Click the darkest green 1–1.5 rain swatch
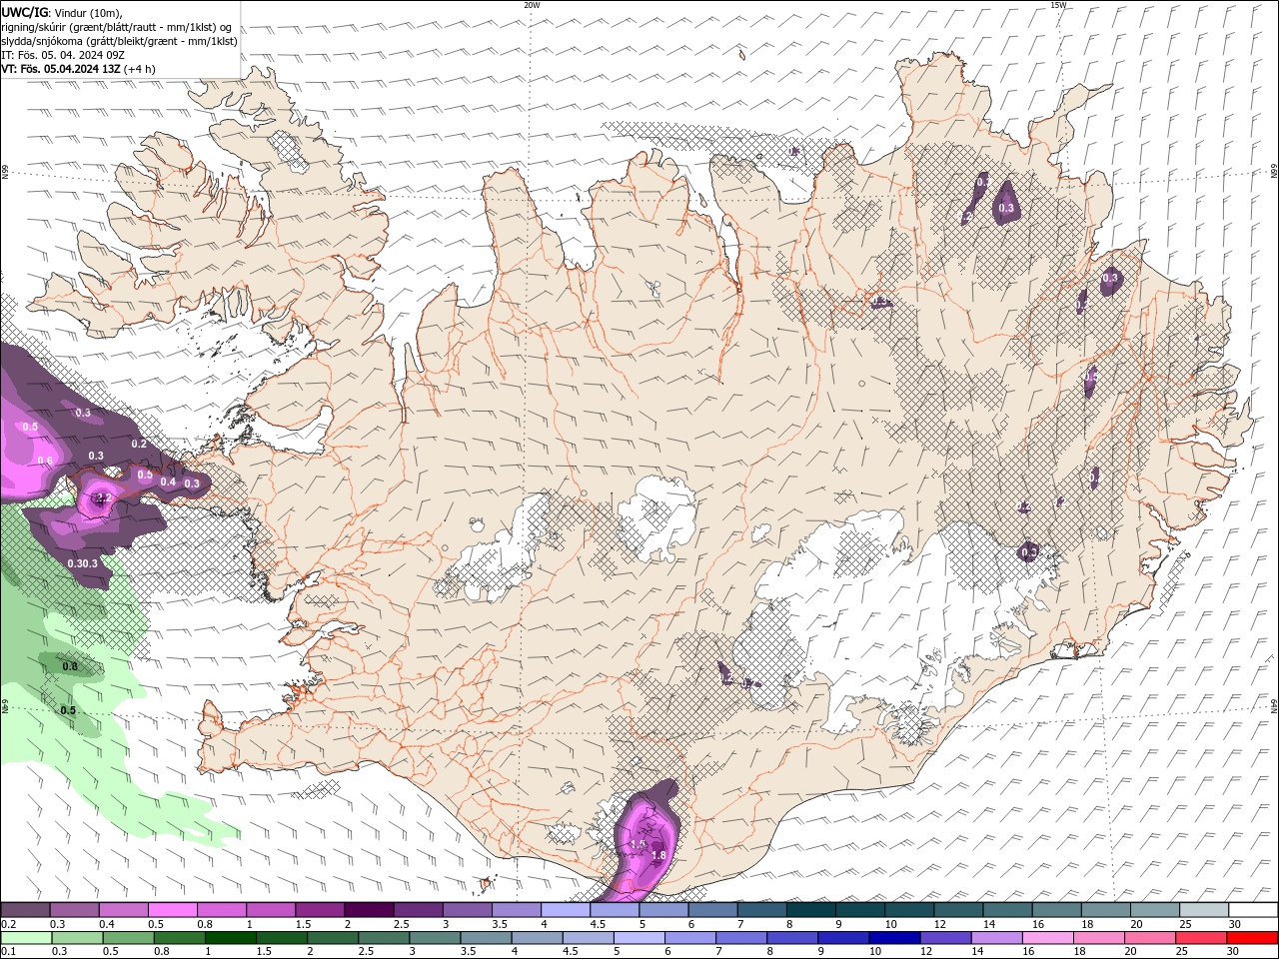Screen dimensions: 1279x959 click(x=231, y=938)
